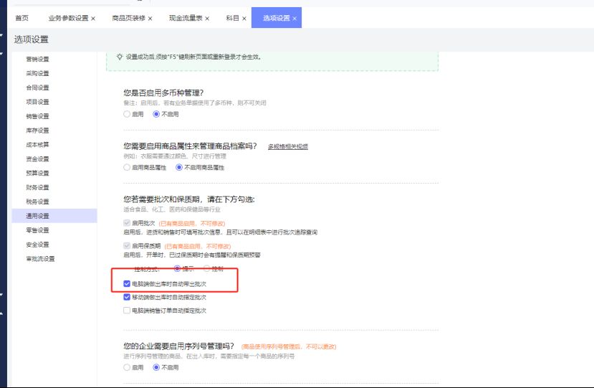Open 销售设置 in the sidebar
Viewport: 594px width, 388px height.
(37, 116)
